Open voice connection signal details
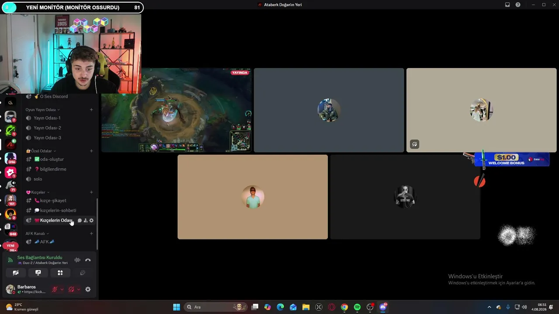This screenshot has height=314, width=559. [10, 260]
